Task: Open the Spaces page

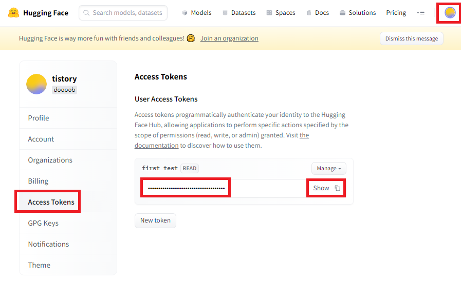Action: click(x=281, y=13)
